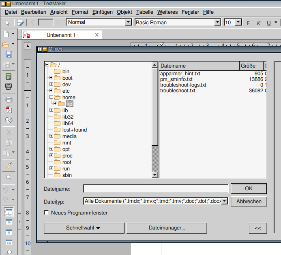Open the Dateimanager button
This screenshot has width=281, height=255.
click(x=166, y=228)
